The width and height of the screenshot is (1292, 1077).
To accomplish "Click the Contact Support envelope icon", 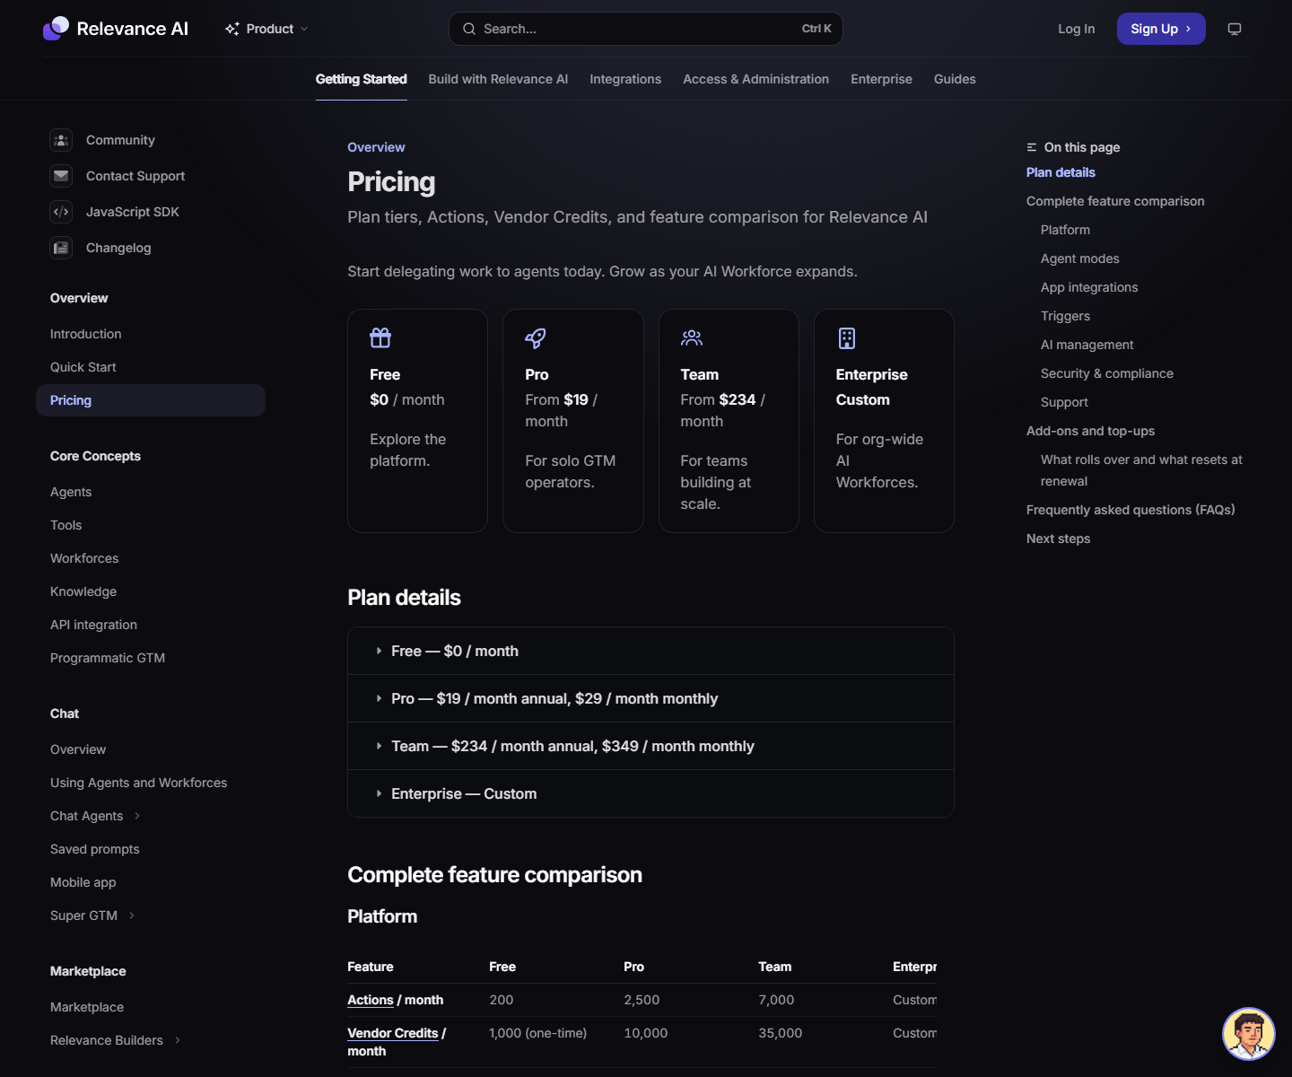I will 61,176.
